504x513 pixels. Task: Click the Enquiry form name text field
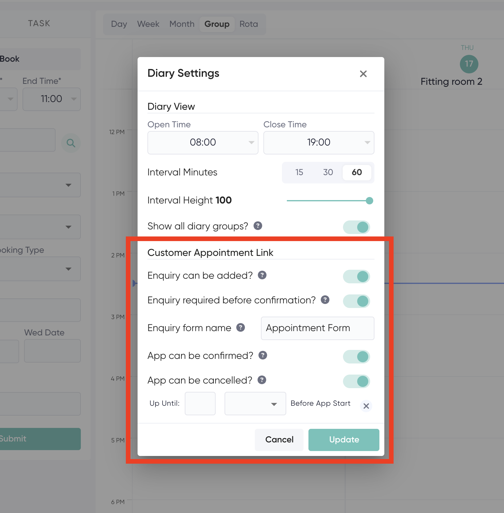(x=317, y=328)
